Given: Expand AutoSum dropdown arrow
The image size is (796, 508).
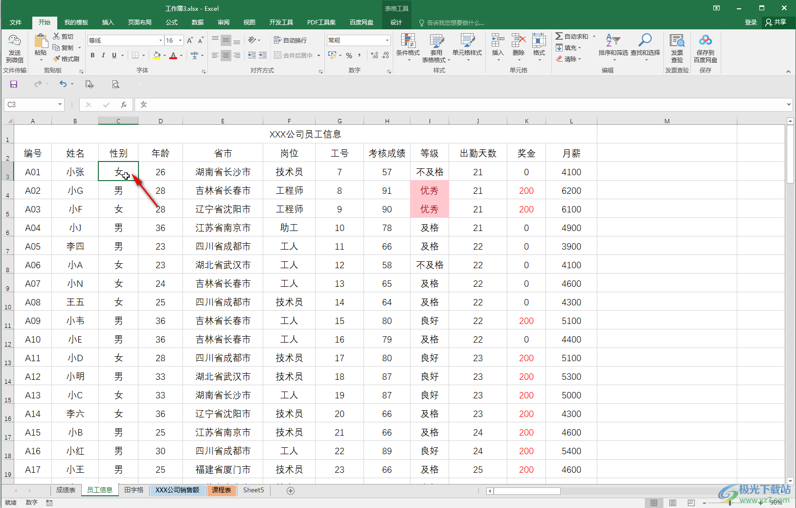Looking at the screenshot, I should pyautogui.click(x=594, y=37).
